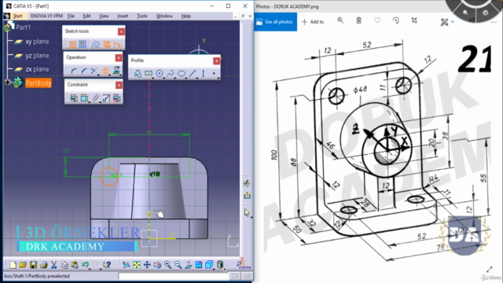This screenshot has height=283, width=503.
Task: Open the Tools menu
Action: tap(141, 16)
